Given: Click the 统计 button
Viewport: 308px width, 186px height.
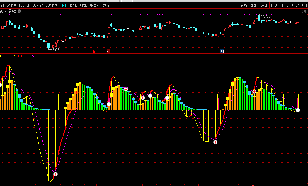Looking at the screenshot, I should coord(264,5).
